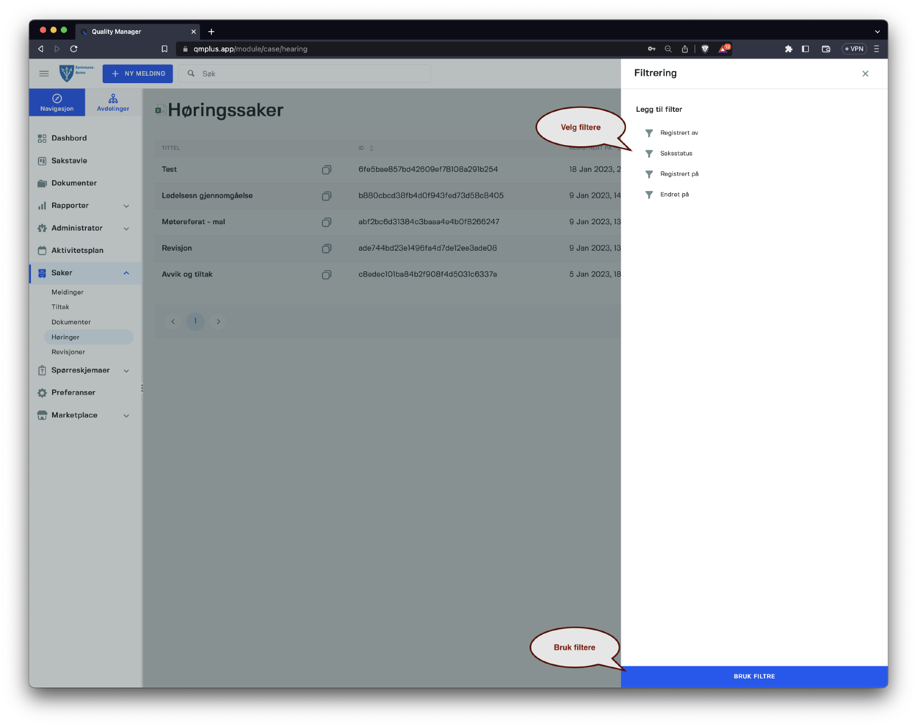Reload the page with the refresh icon

tap(74, 49)
